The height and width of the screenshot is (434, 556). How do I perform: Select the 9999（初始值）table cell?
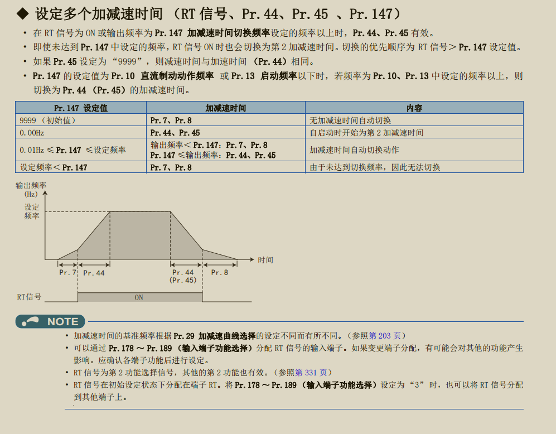coord(47,120)
